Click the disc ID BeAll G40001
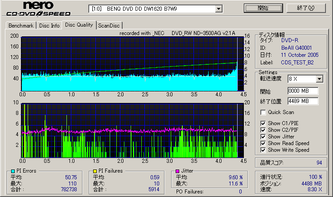The width and height of the screenshot is (333, 197). tap(296, 48)
